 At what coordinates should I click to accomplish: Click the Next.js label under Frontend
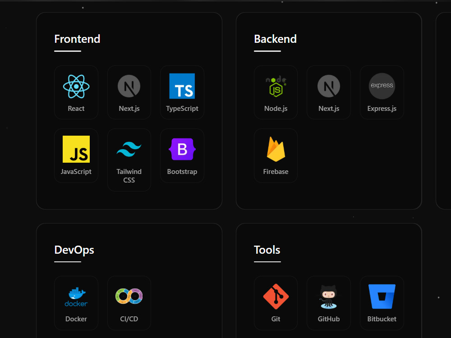[x=129, y=109]
